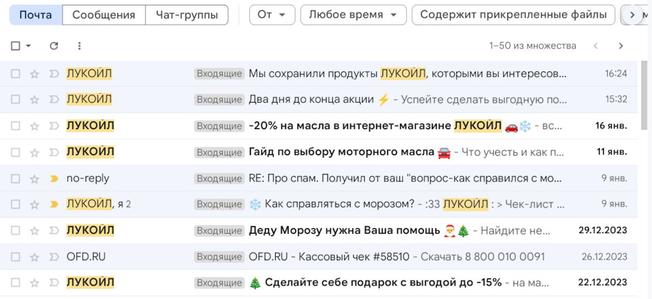This screenshot has height=299, width=652.
Task: Select the OFD.RU email checkbox
Action: coord(16,257)
